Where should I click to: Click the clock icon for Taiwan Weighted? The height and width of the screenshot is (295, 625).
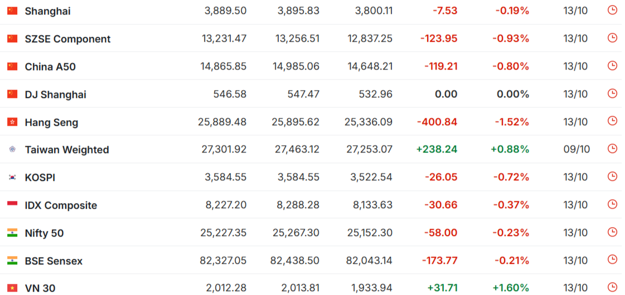point(612,149)
